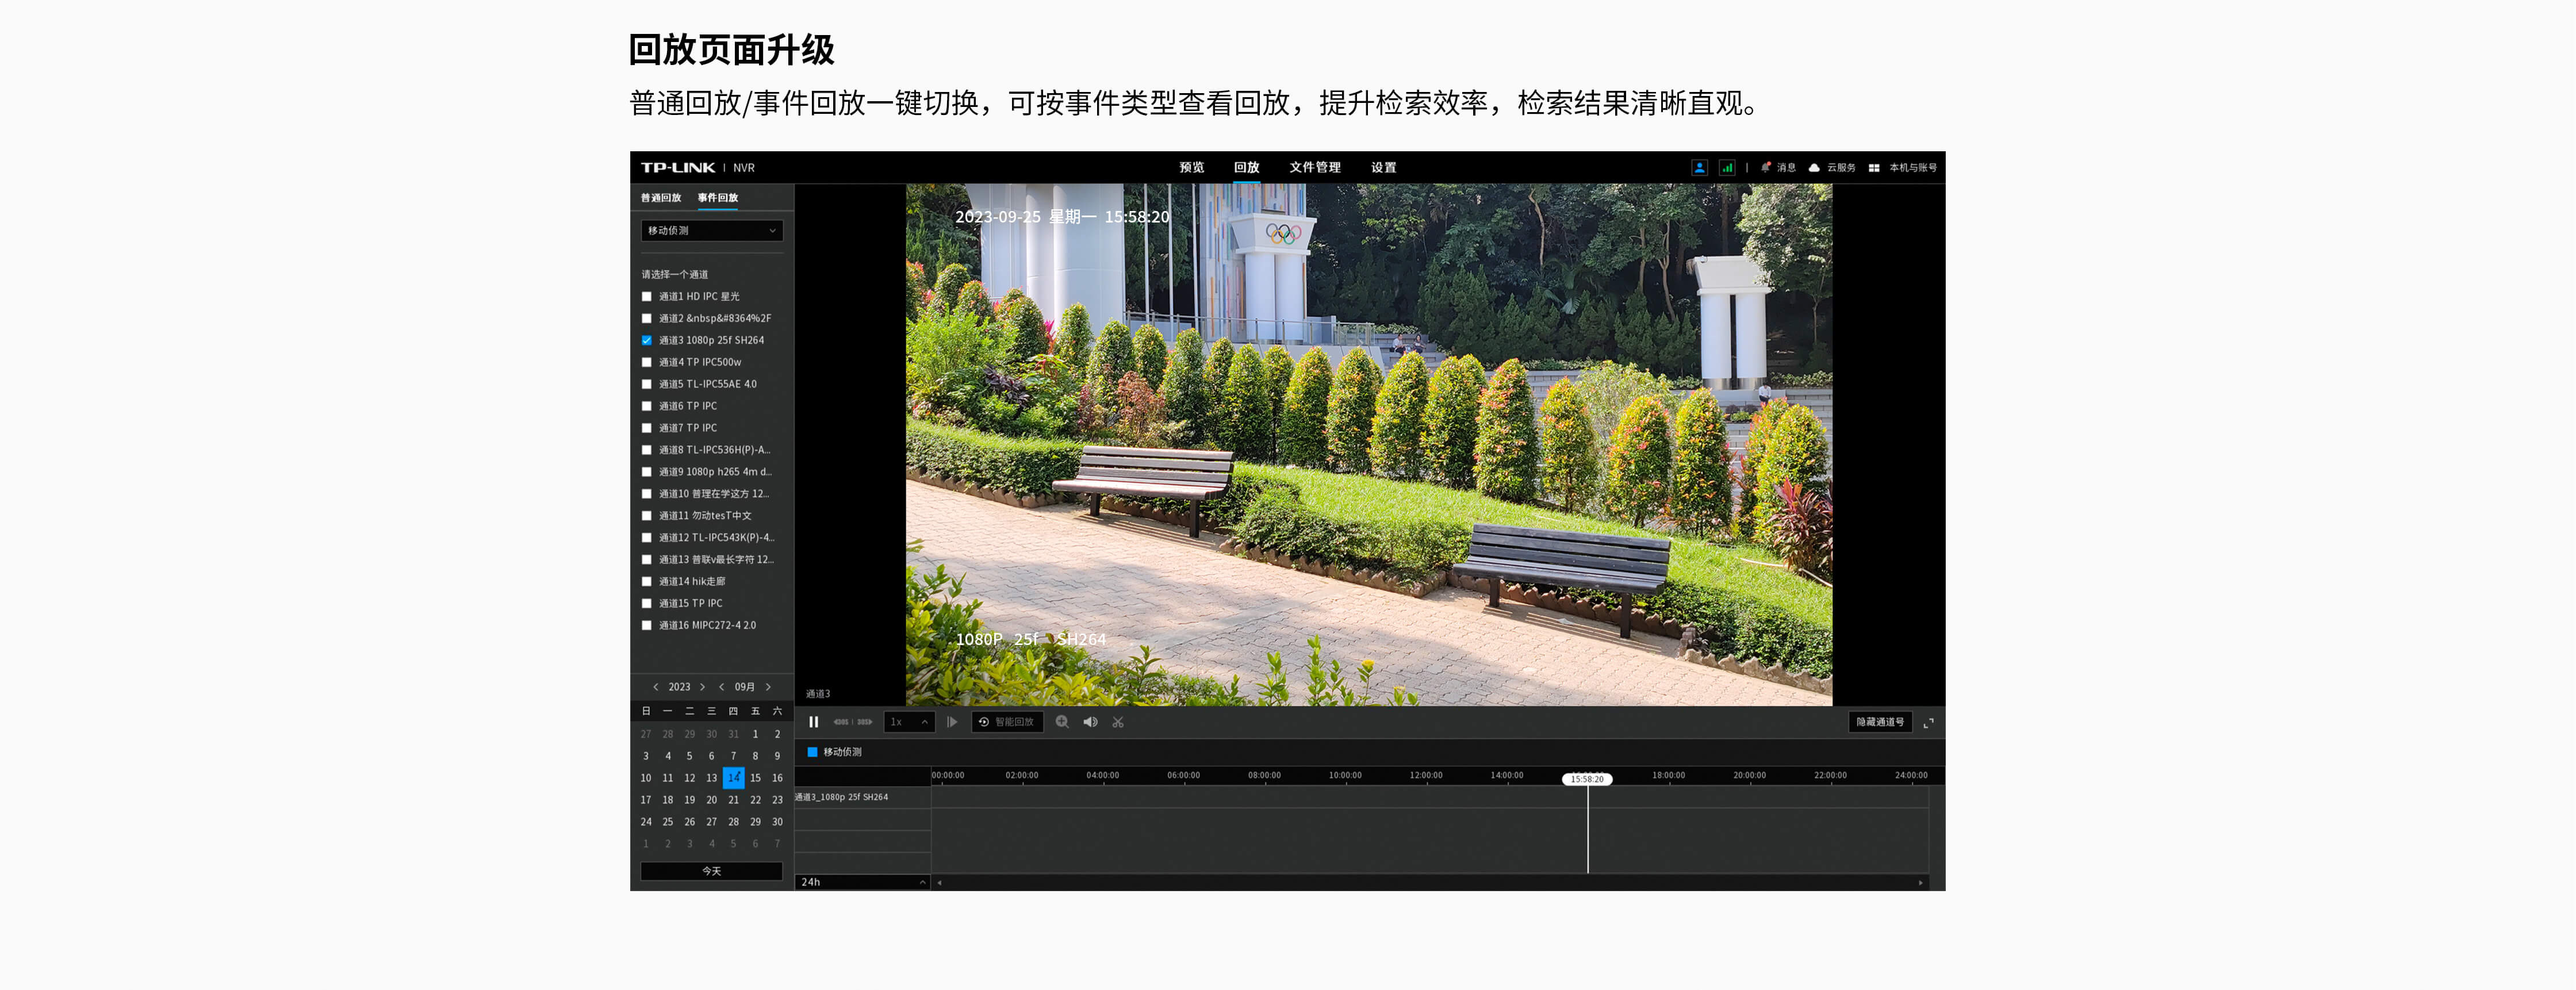The height and width of the screenshot is (990, 2576).
Task: Check the 通道1 HD IPC 星光 checkbox
Action: 647,296
